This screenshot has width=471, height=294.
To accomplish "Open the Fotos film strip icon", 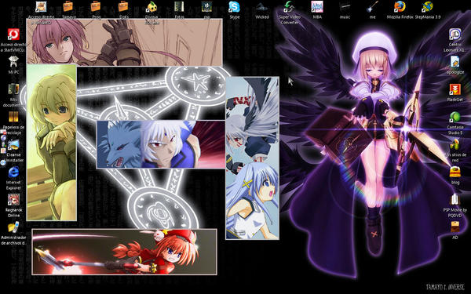I will [179, 6].
